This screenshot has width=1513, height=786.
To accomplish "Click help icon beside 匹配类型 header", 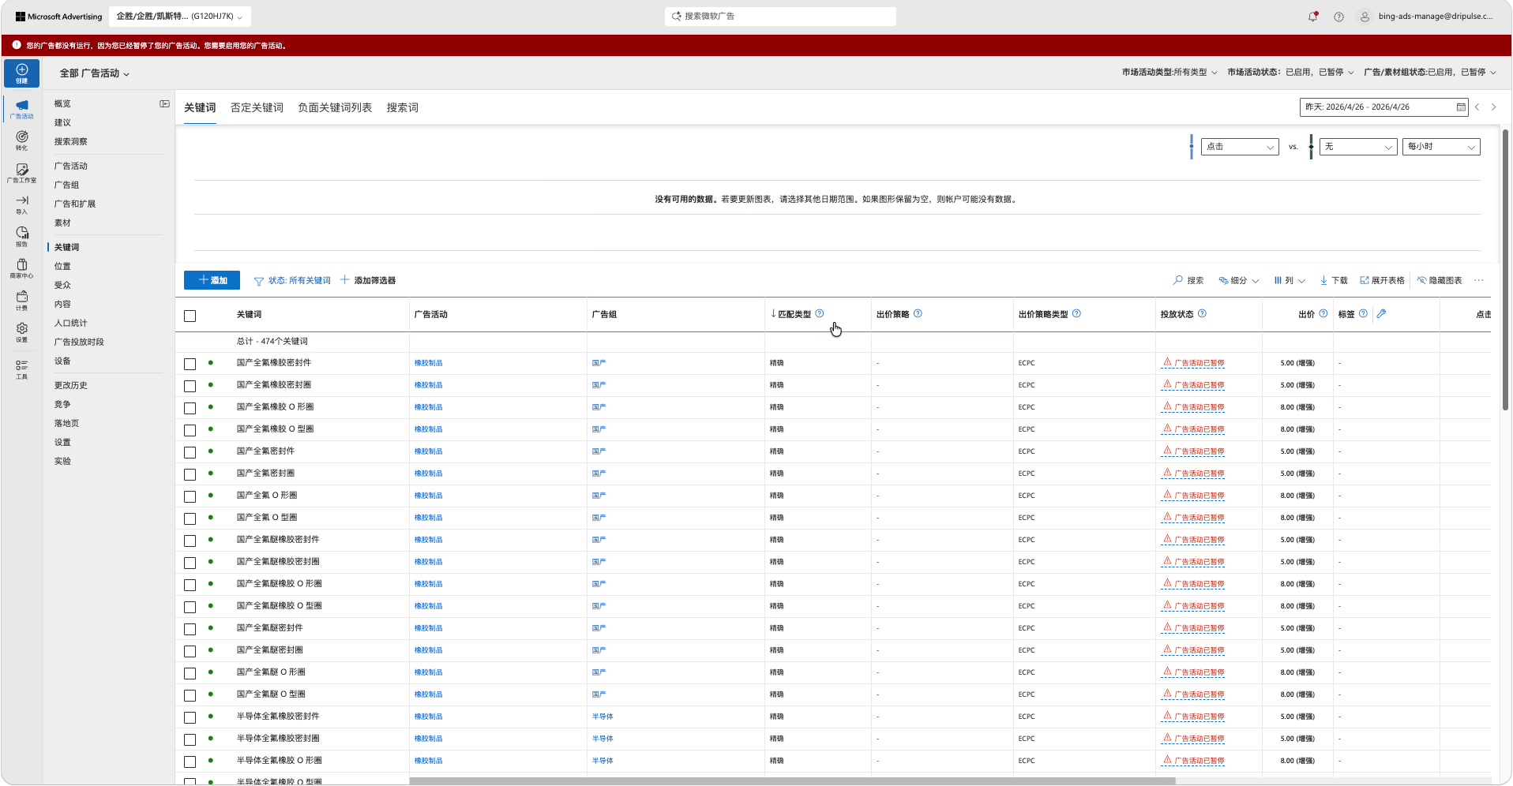I will pos(820,313).
